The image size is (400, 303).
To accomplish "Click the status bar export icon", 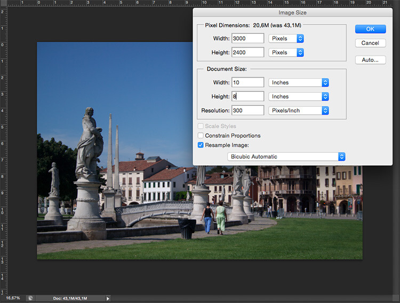I will (30, 298).
